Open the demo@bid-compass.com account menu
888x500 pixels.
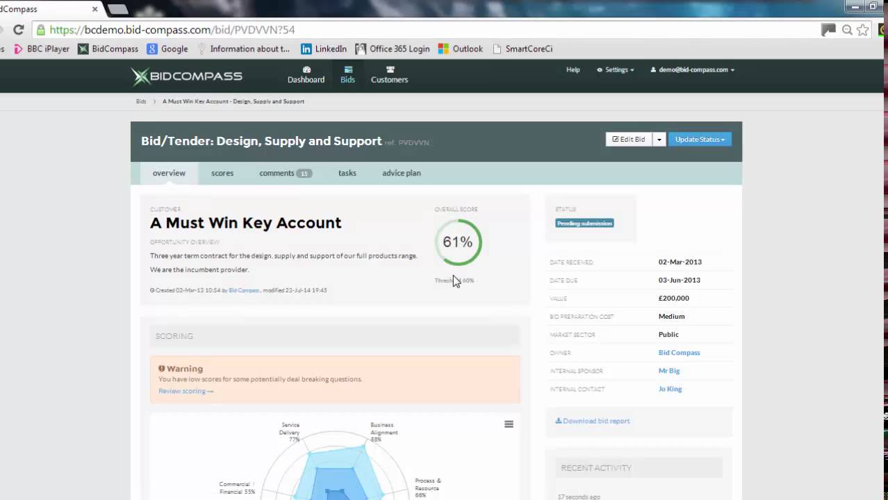pos(692,69)
